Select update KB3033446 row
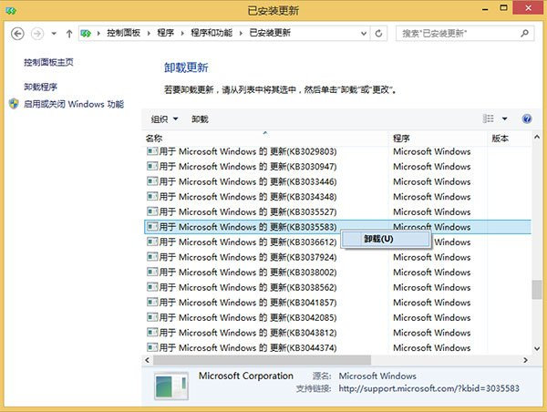The height and width of the screenshot is (412, 547). [x=337, y=181]
